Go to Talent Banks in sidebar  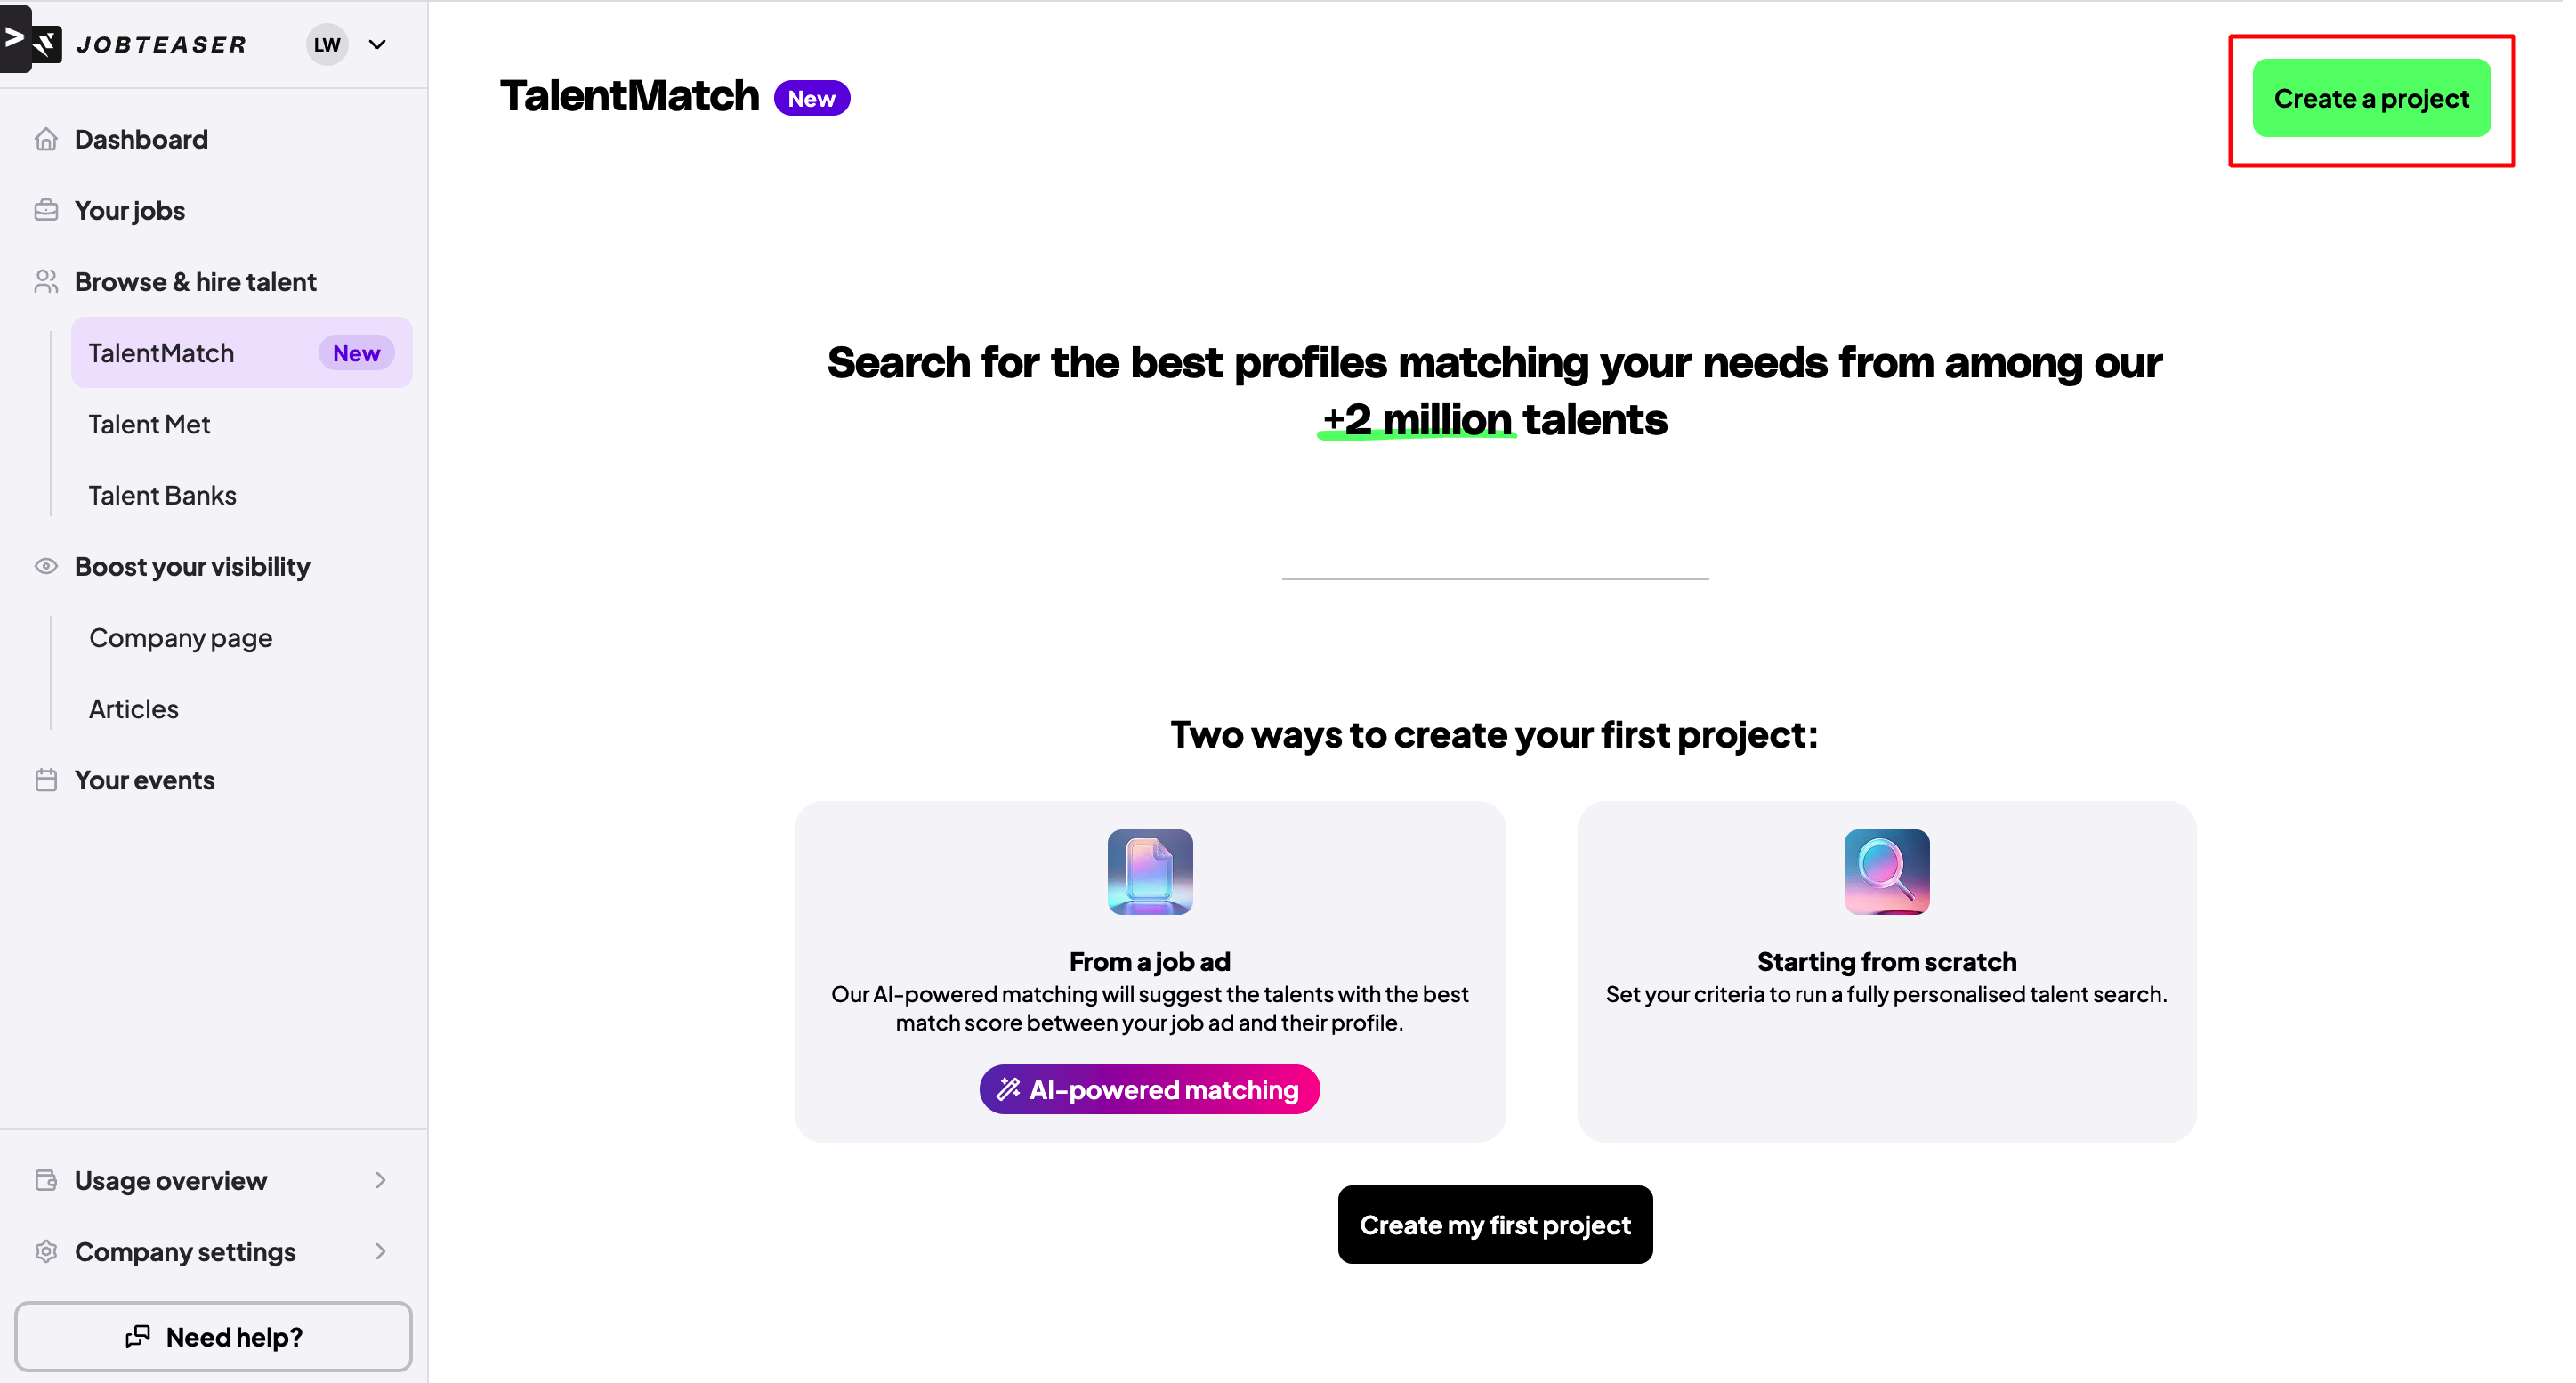(163, 495)
